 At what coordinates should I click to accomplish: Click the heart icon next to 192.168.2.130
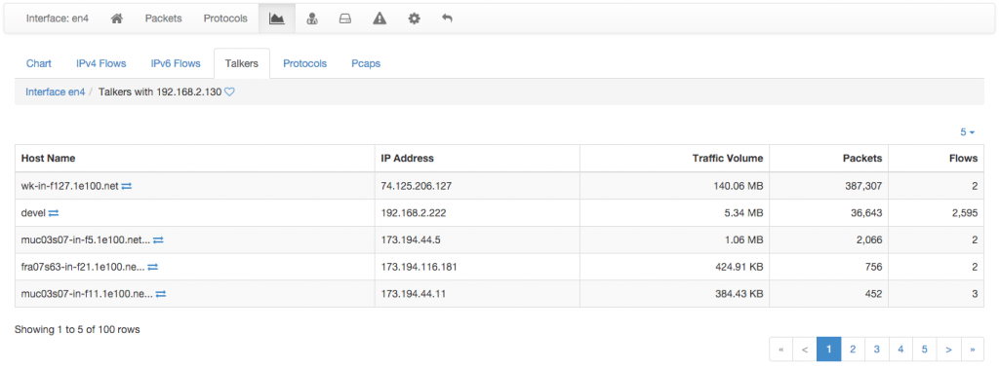click(230, 92)
